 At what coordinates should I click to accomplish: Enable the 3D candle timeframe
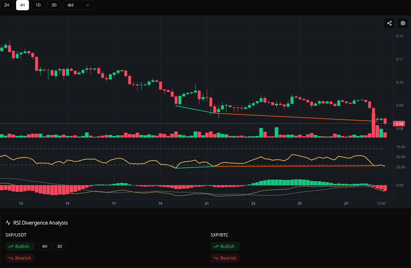tap(54, 5)
